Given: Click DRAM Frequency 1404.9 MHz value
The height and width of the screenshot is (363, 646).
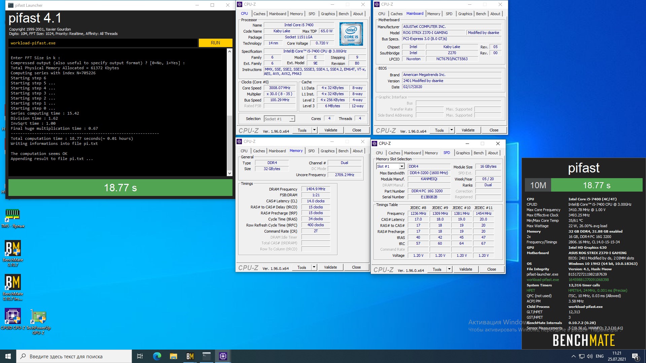Looking at the screenshot, I should (316, 189).
